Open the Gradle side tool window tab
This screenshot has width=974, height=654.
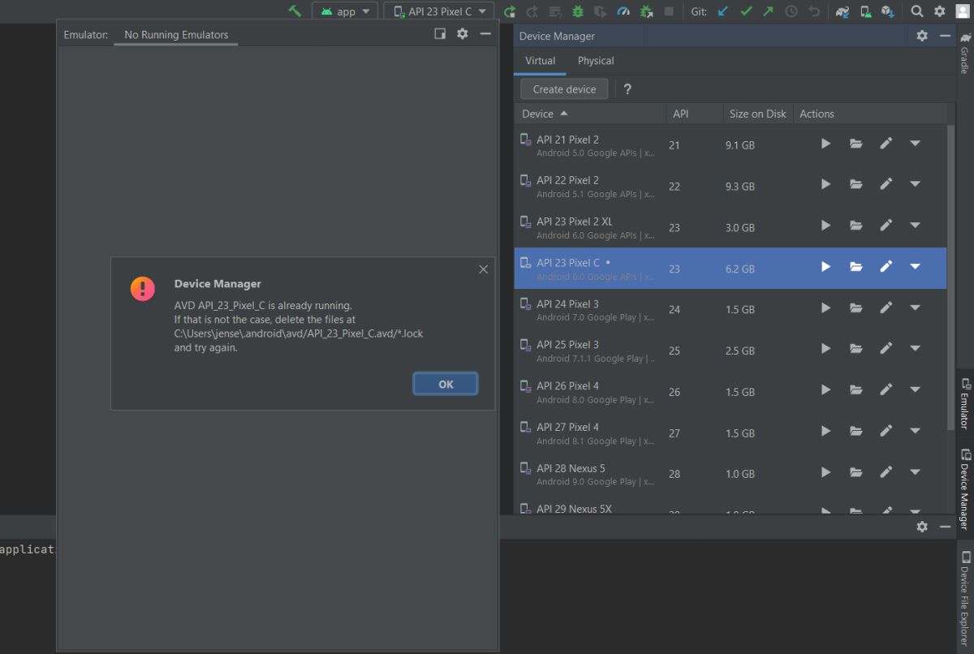pos(965,54)
